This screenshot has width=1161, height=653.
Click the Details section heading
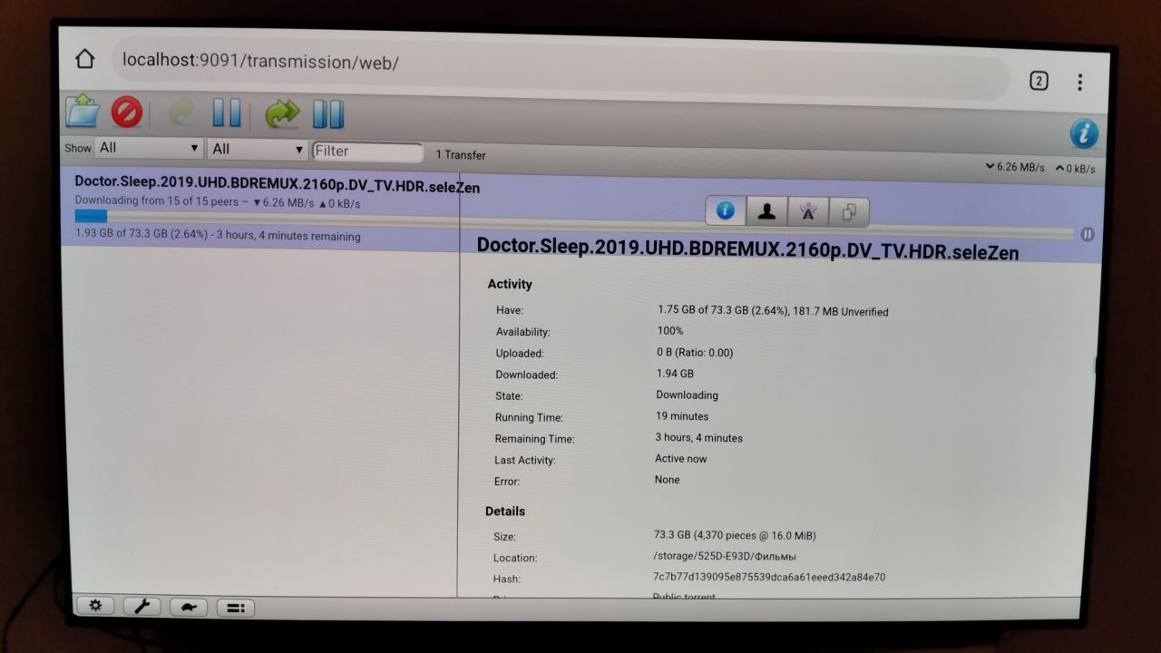(x=505, y=512)
